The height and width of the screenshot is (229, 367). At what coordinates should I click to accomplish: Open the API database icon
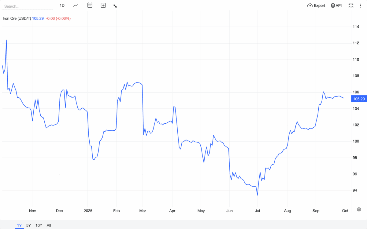[x=333, y=5]
